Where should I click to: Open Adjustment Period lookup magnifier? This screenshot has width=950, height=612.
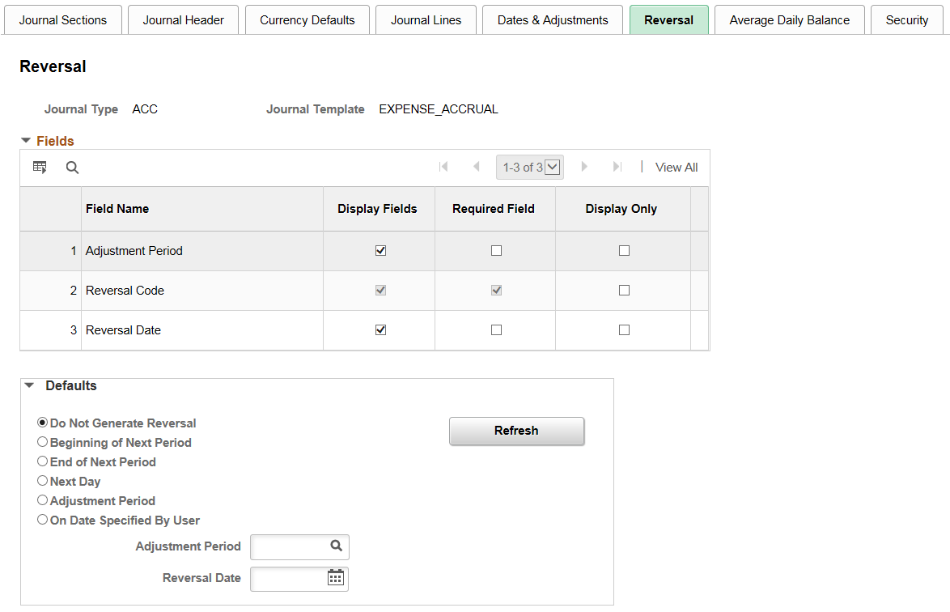[337, 546]
